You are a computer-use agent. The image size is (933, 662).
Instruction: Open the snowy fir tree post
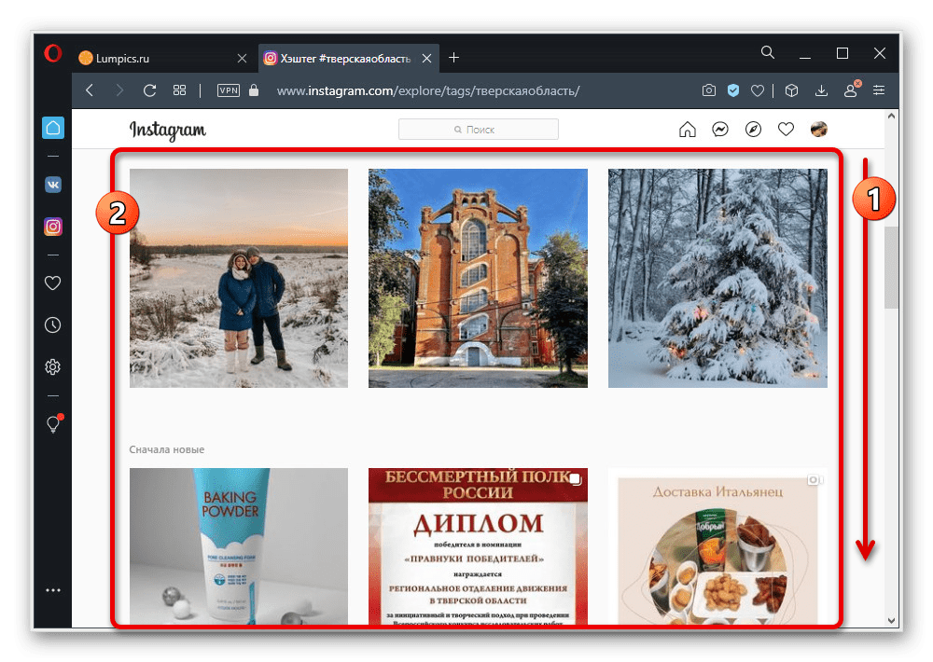point(717,279)
